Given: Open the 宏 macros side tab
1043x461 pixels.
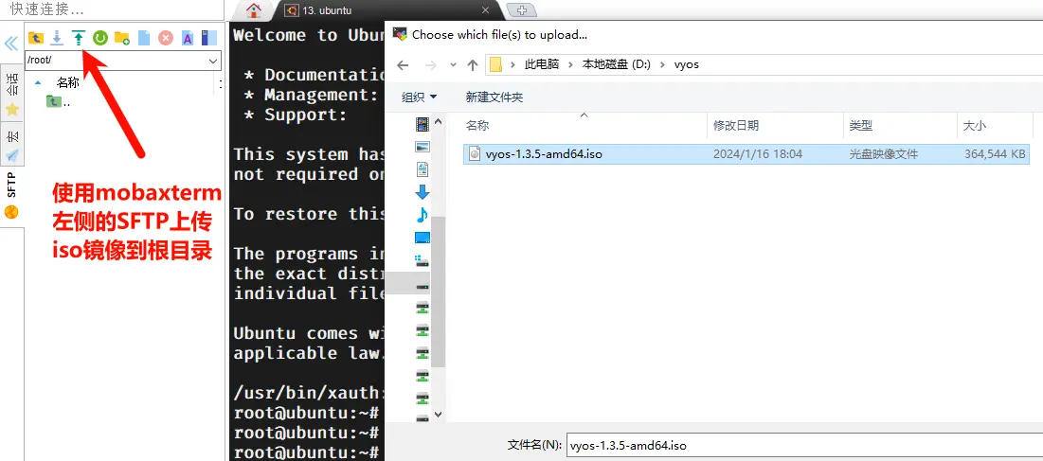Looking at the screenshot, I should 12,145.
